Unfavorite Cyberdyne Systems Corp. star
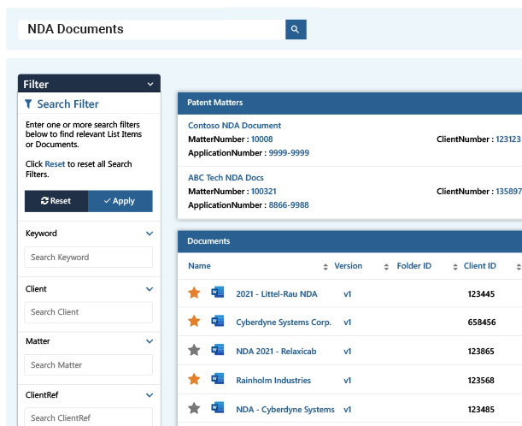The height and width of the screenshot is (426, 522). 194,322
